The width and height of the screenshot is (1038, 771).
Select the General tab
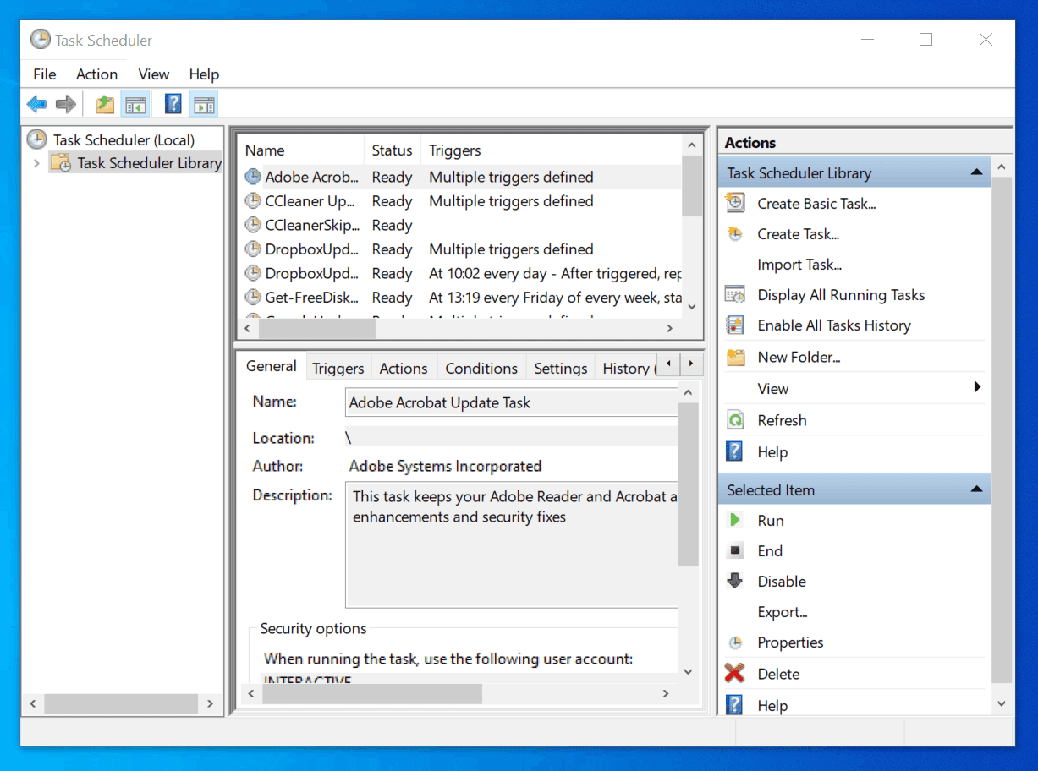272,366
